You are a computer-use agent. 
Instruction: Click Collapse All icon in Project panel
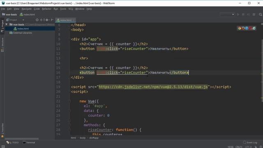click(x=41, y=20)
